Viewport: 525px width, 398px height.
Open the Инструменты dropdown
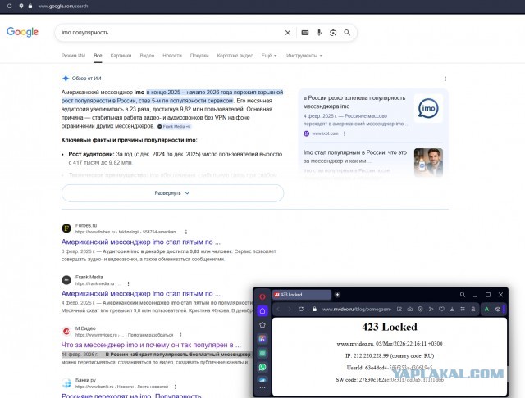click(x=304, y=56)
